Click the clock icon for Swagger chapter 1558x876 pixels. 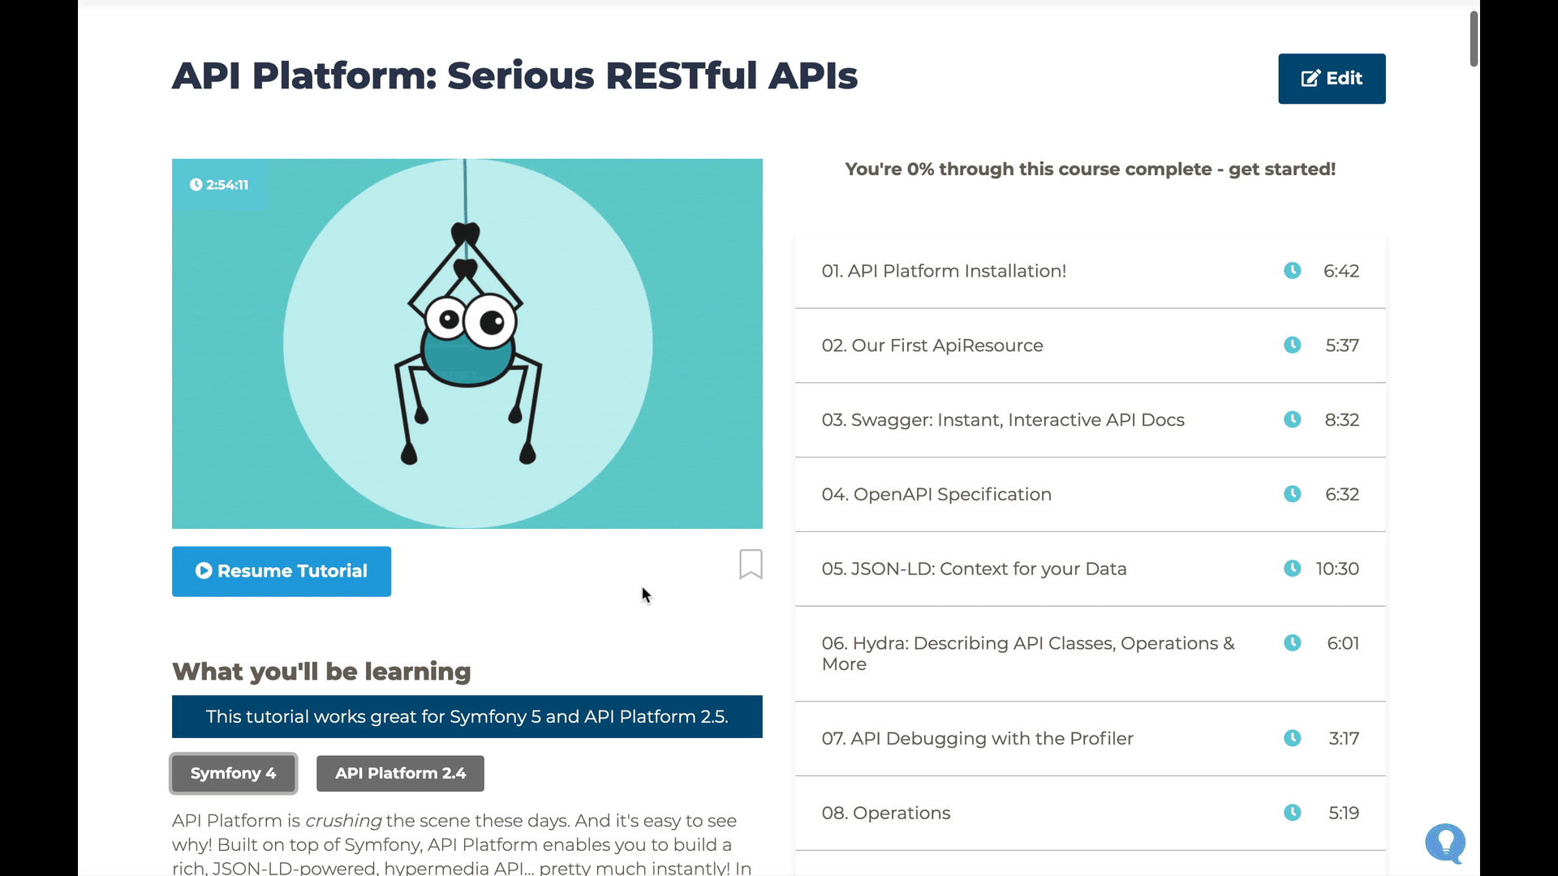click(1293, 419)
